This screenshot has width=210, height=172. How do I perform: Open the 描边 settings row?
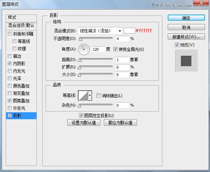tap(21, 56)
